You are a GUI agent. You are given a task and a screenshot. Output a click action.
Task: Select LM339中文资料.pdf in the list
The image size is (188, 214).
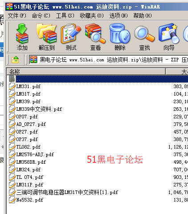tap(39, 109)
